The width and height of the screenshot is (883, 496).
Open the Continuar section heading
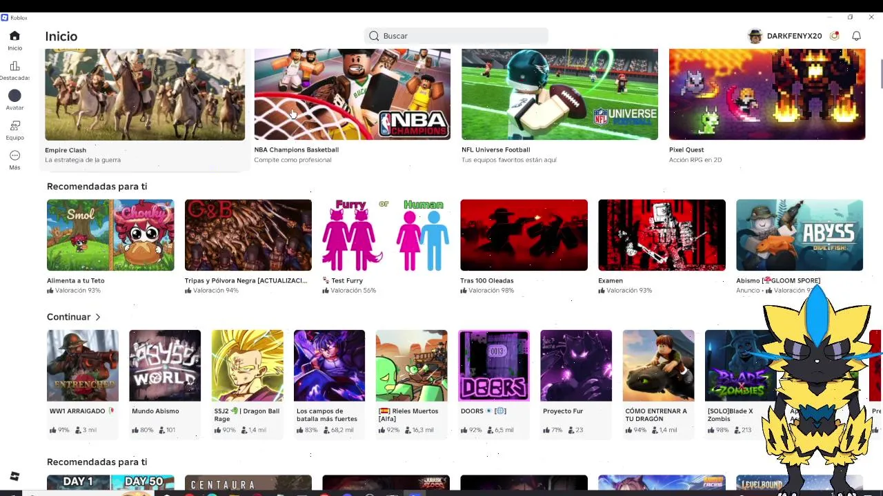68,317
